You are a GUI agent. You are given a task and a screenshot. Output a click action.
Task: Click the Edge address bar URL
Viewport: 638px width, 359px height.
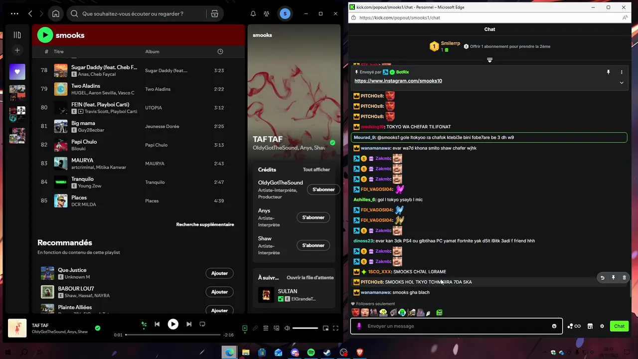[400, 17]
